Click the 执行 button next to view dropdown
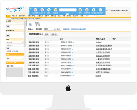This screenshot has height=110, width=137. coord(59,29)
